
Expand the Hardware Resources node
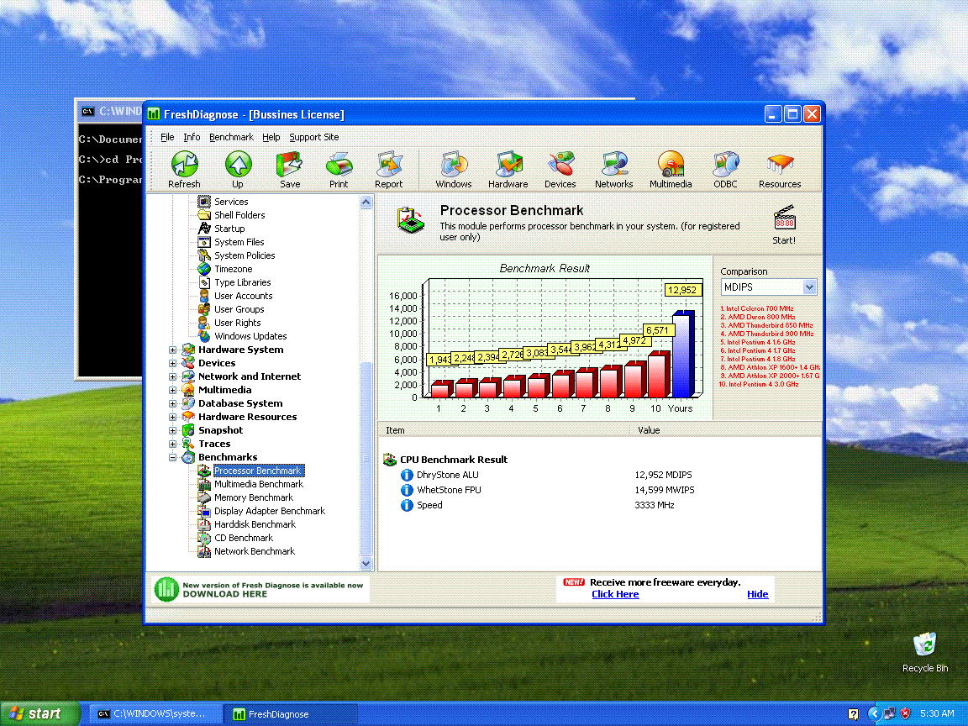[173, 417]
